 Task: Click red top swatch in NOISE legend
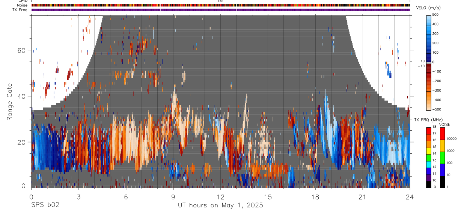(442, 134)
